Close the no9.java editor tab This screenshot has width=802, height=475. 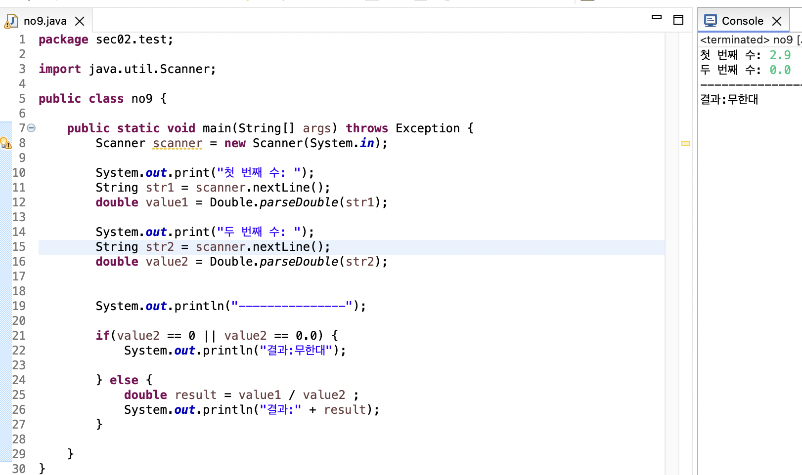80,21
